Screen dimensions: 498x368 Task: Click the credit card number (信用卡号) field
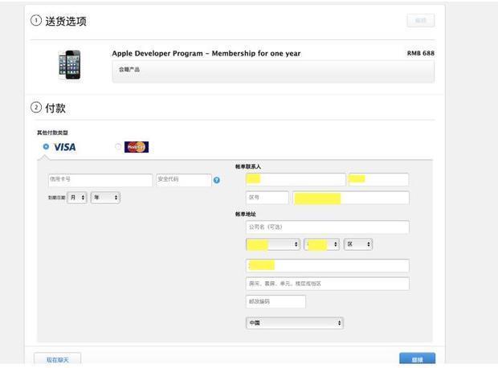pos(100,179)
